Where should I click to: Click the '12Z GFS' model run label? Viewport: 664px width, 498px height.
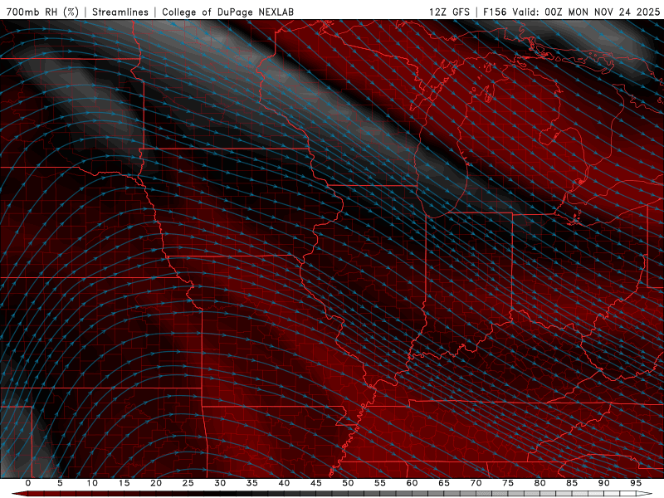(x=449, y=12)
